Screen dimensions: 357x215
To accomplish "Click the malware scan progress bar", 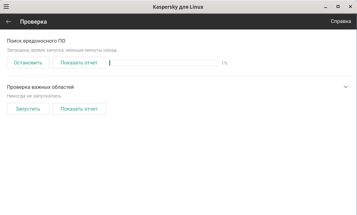I will click(x=164, y=63).
